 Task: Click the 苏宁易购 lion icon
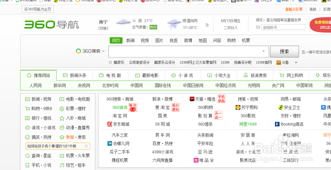[x=238, y=107]
